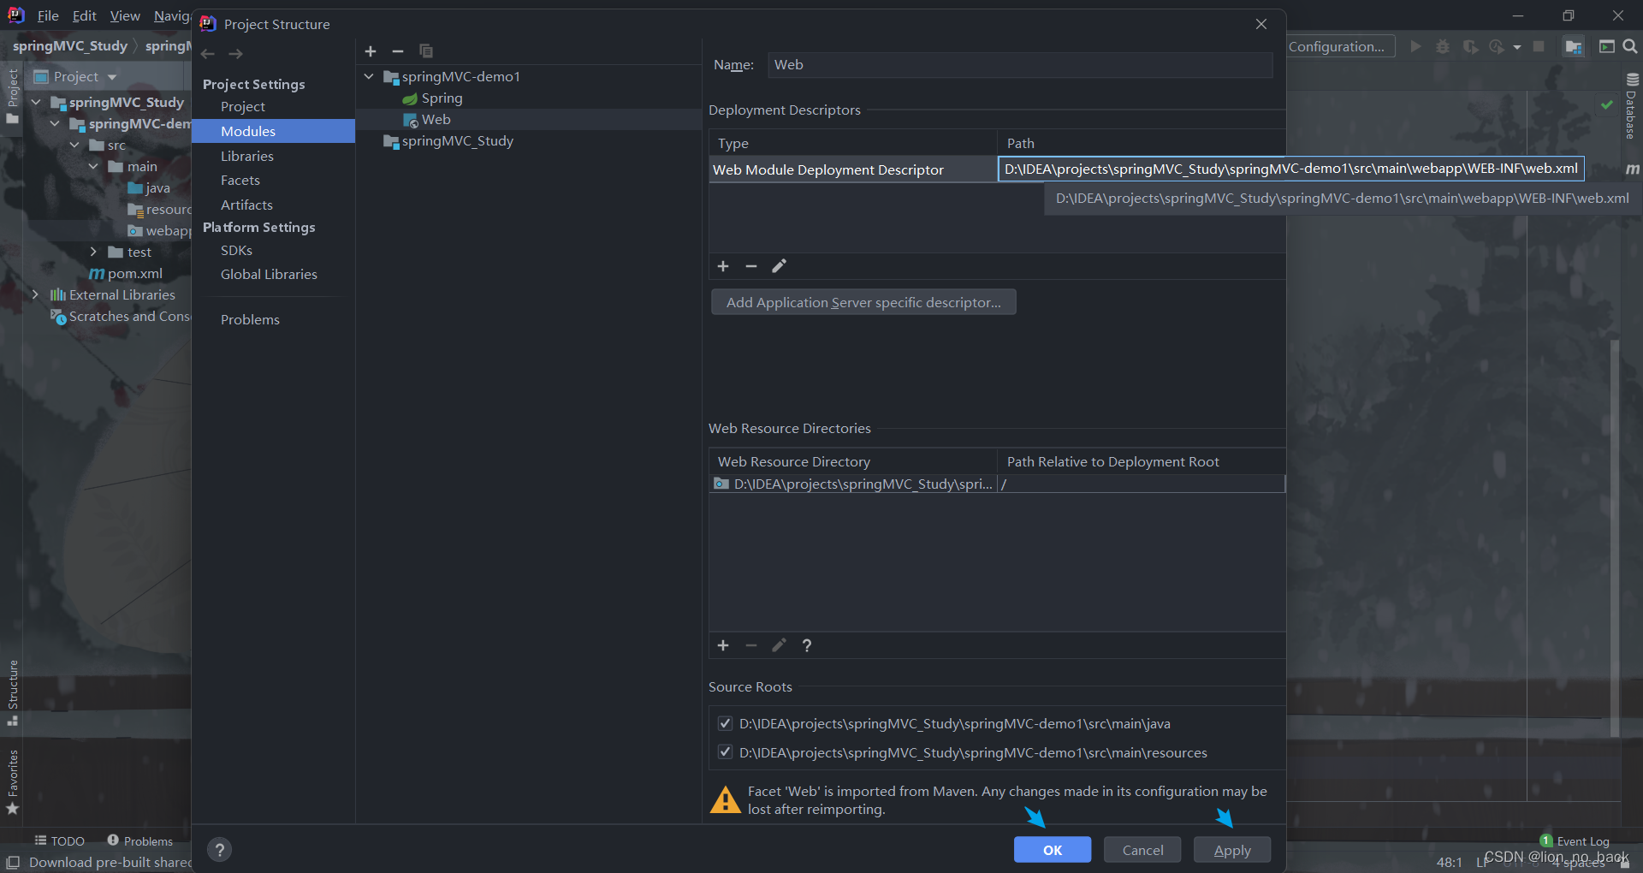Uncheck the src\main\resources source root
1643x873 pixels.
pyautogui.click(x=725, y=752)
